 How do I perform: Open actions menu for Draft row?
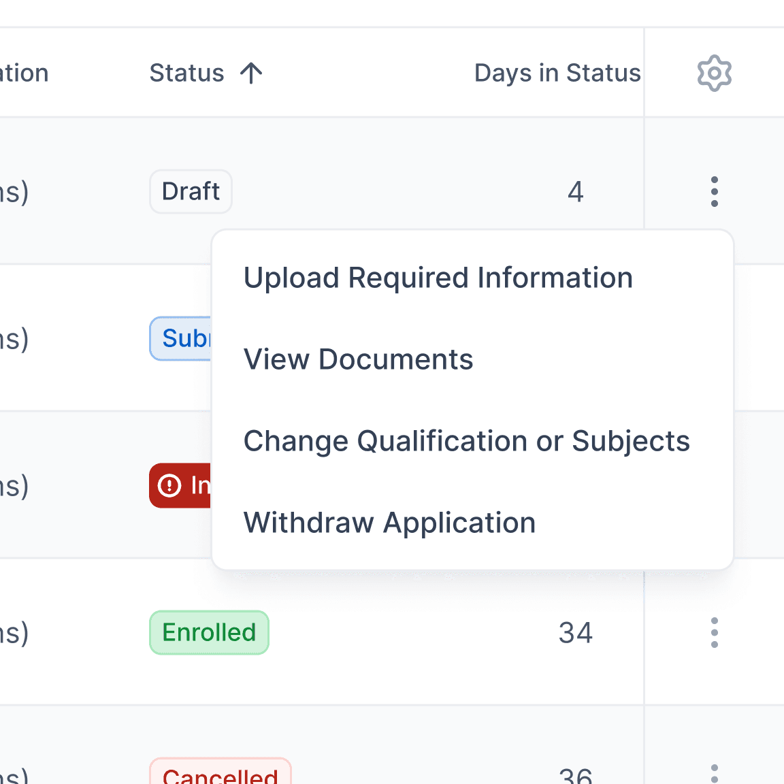pyautogui.click(x=714, y=191)
